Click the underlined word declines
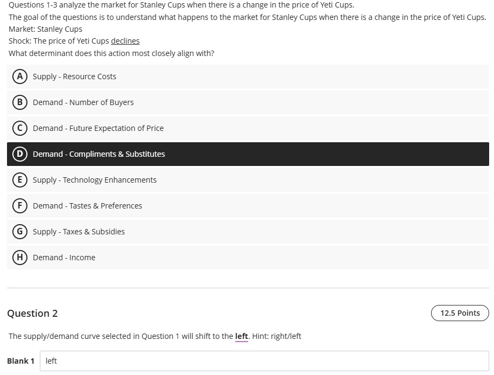This screenshot has width=494, height=375. [x=125, y=40]
